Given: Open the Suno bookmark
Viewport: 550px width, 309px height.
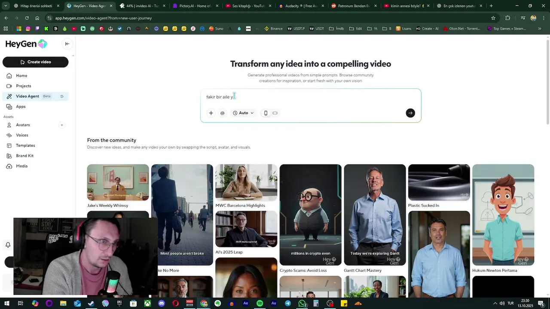Looking at the screenshot, I should pyautogui.click(x=216, y=29).
